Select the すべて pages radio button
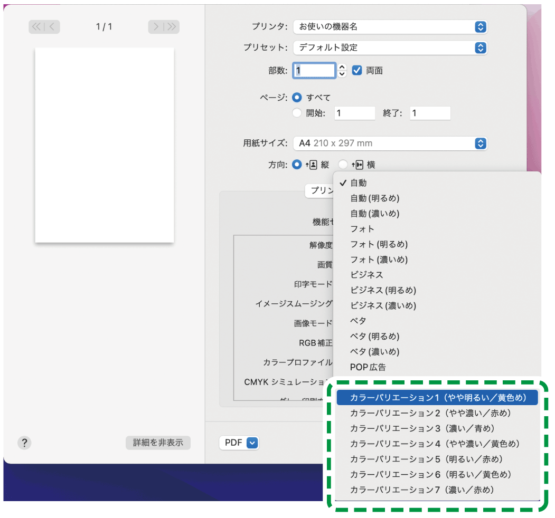555x518 pixels. point(297,98)
